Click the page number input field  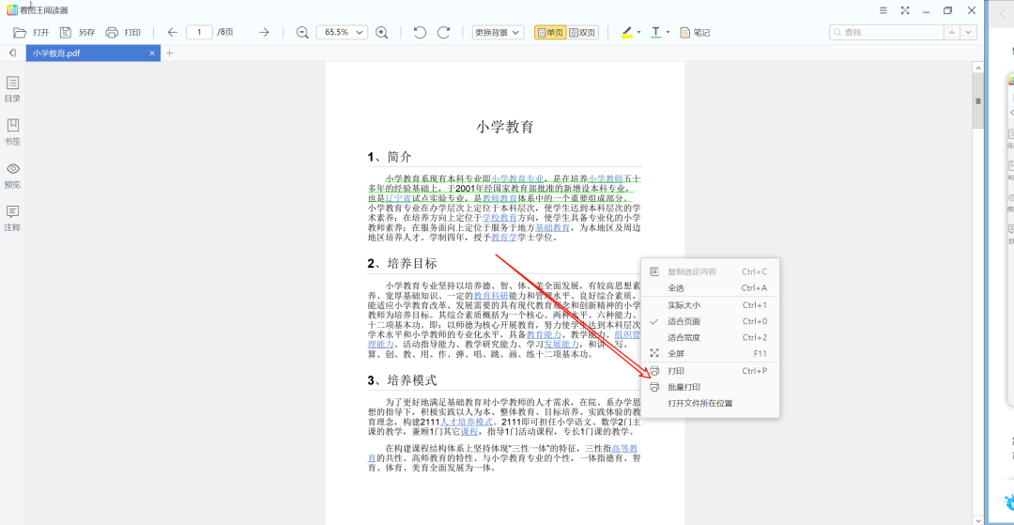200,32
